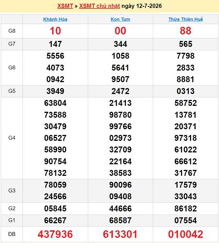
Task: Select G4 number 32709
Action: pos(120,150)
